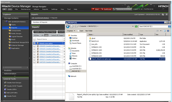Click the VSP G1000 breadcrumb link
Image resolution: width=172 pixels, height=102 pixels.
[40, 18]
